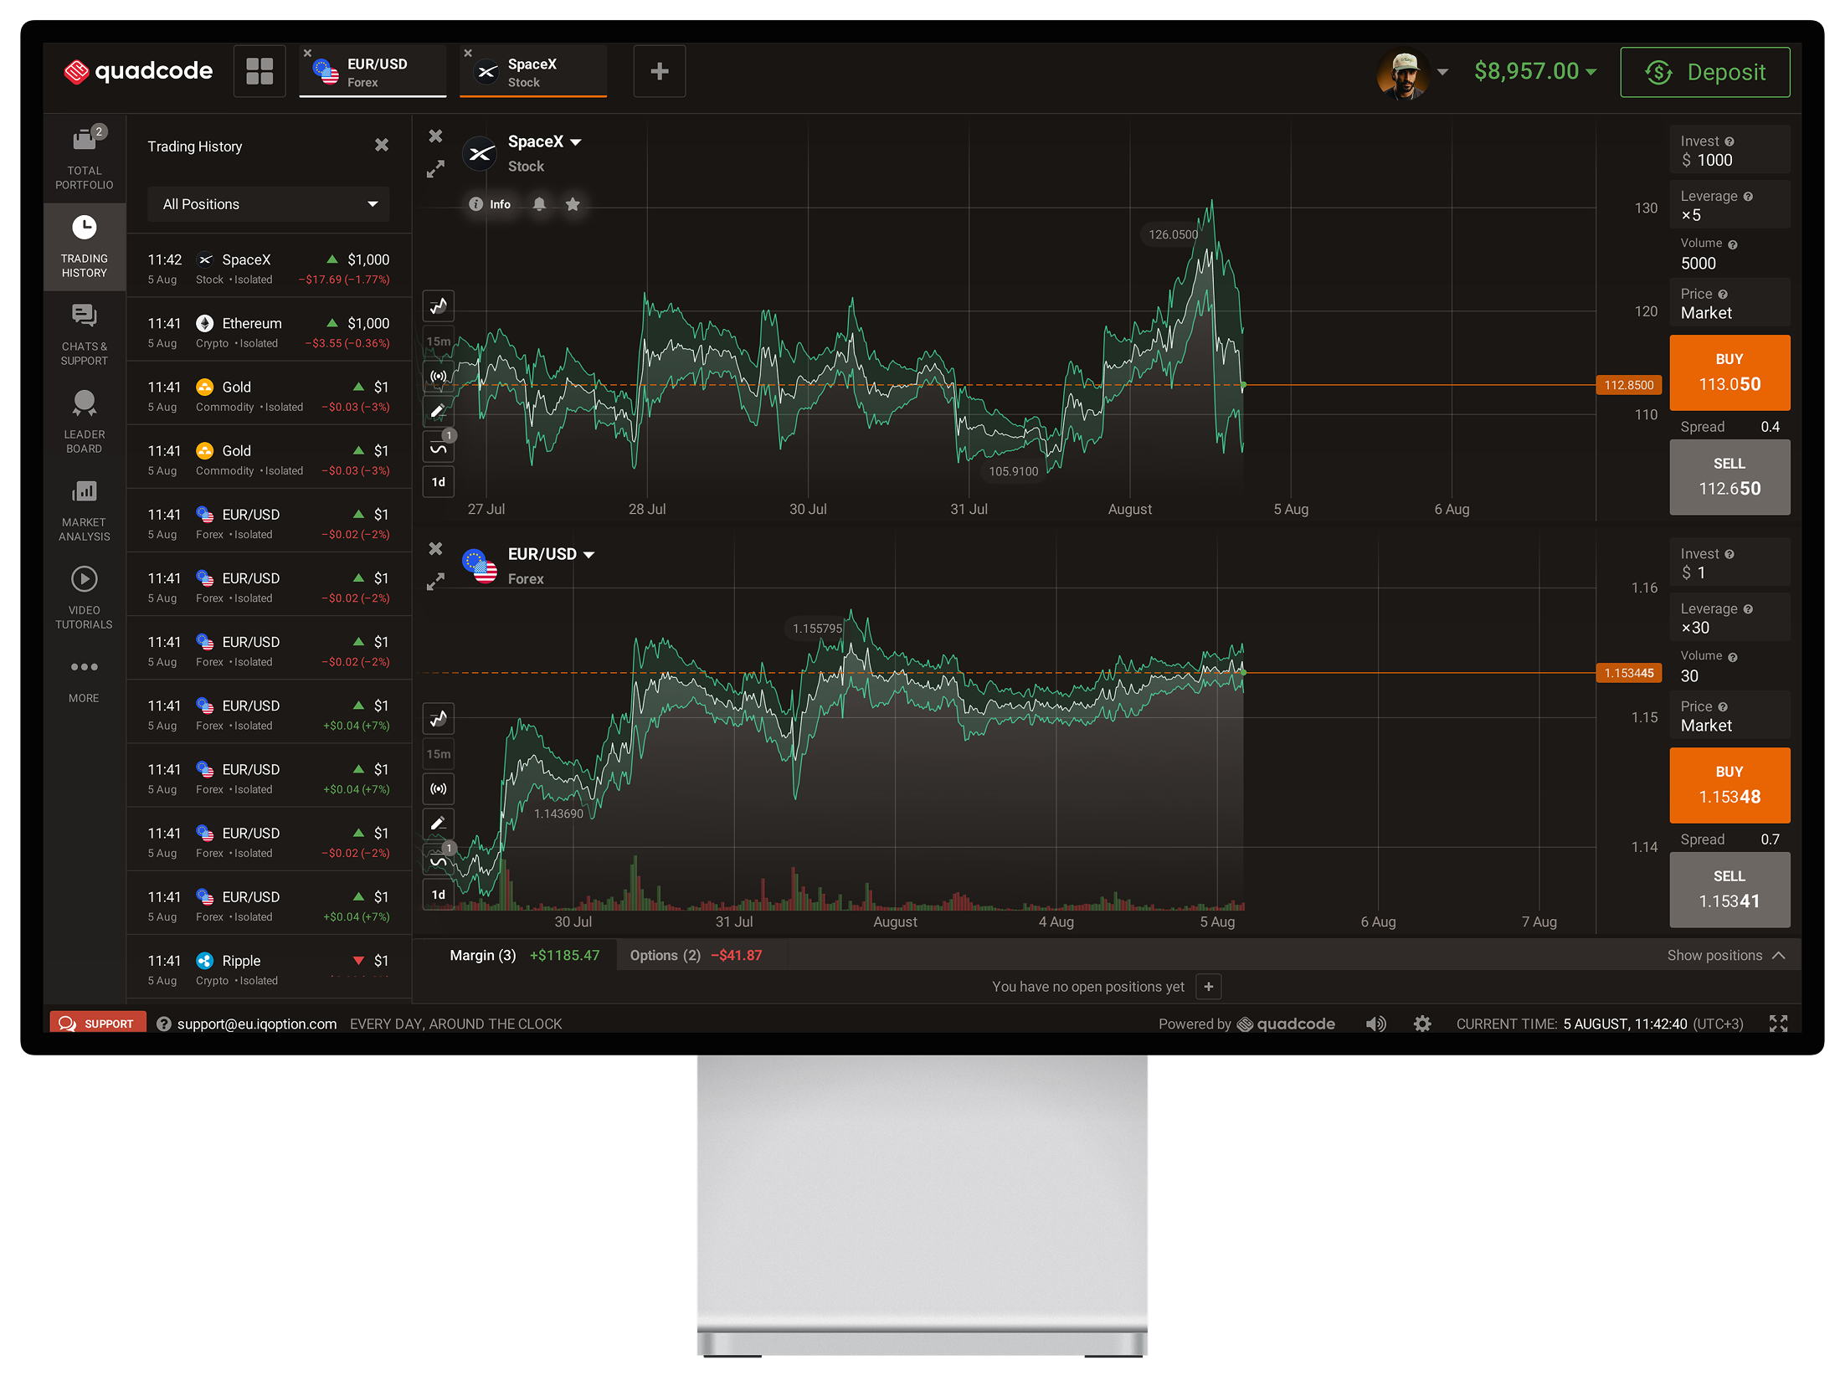This screenshot has width=1845, height=1391.
Task: Open profile avatar dropdown arrow
Action: click(1442, 72)
